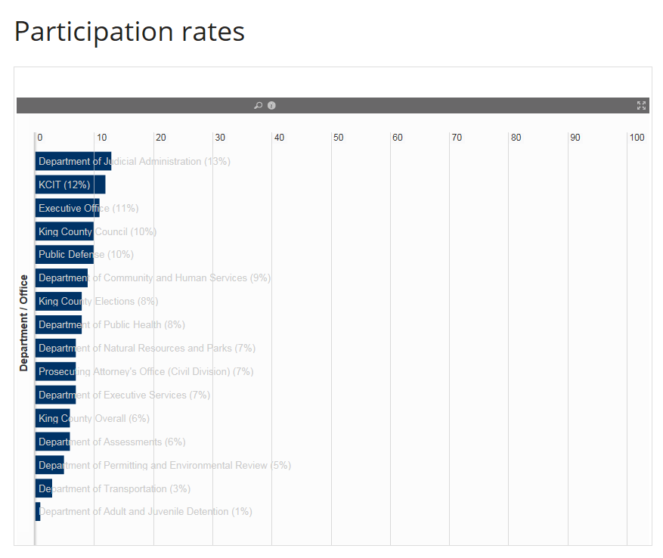Click the King County Overall bar
The height and width of the screenshot is (558, 663).
click(x=53, y=419)
